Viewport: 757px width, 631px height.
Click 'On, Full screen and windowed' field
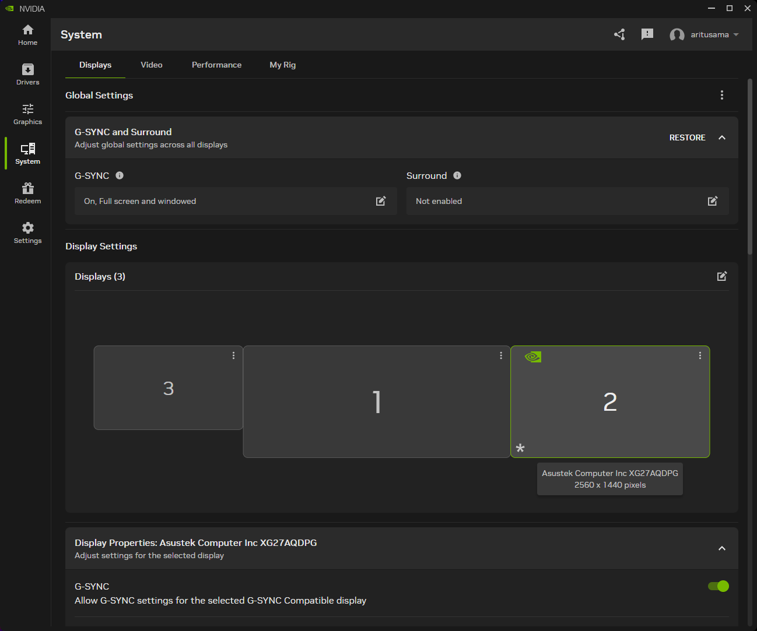[x=236, y=201]
